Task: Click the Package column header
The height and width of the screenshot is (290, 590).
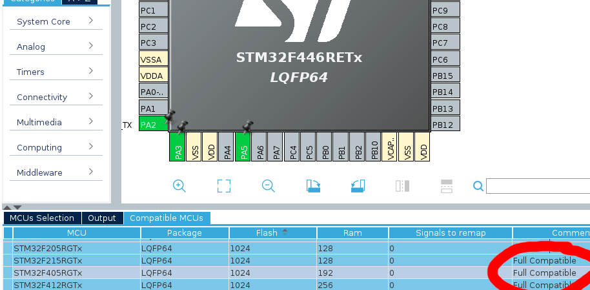Action: pyautogui.click(x=185, y=233)
